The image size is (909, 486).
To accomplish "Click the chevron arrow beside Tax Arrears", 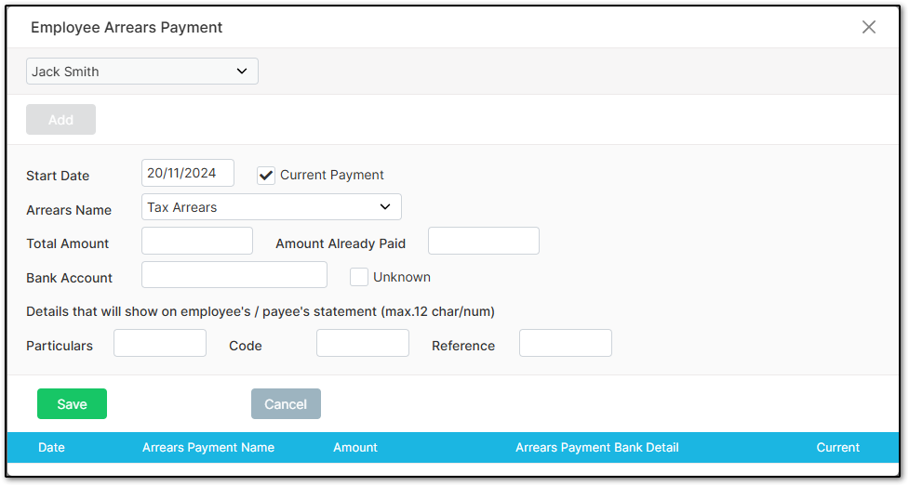I will 385,207.
